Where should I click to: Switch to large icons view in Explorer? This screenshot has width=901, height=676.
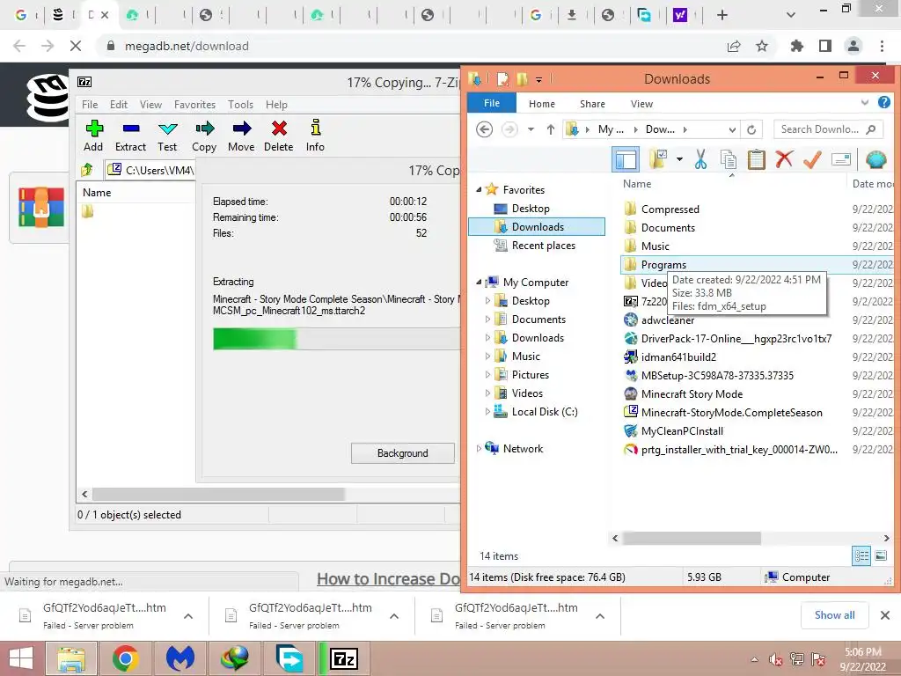pos(881,556)
